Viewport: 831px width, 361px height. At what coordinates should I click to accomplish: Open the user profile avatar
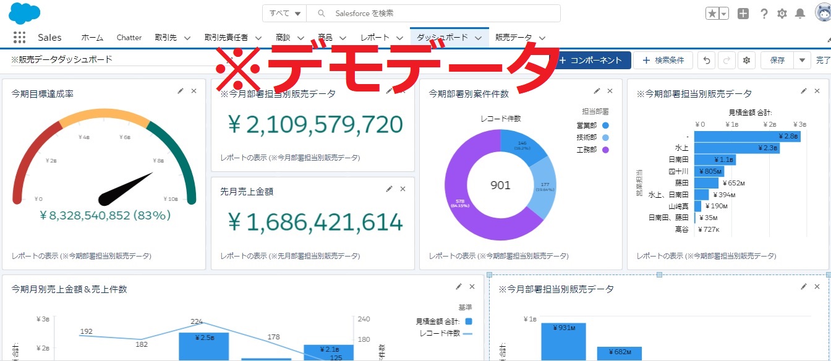823,13
